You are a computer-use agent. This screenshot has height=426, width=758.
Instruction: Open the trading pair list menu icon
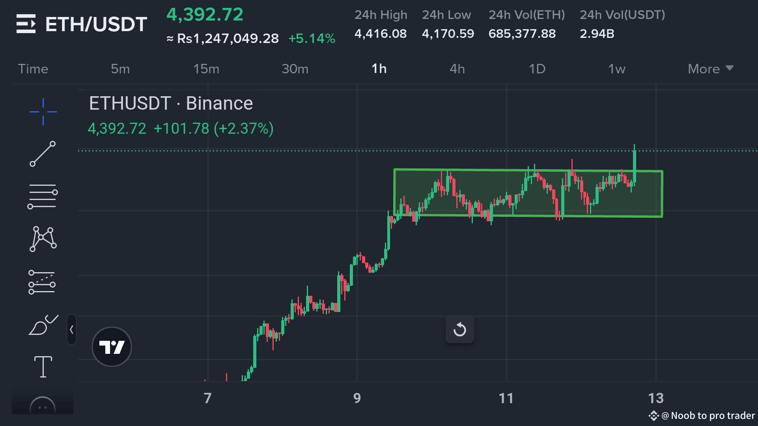point(26,24)
